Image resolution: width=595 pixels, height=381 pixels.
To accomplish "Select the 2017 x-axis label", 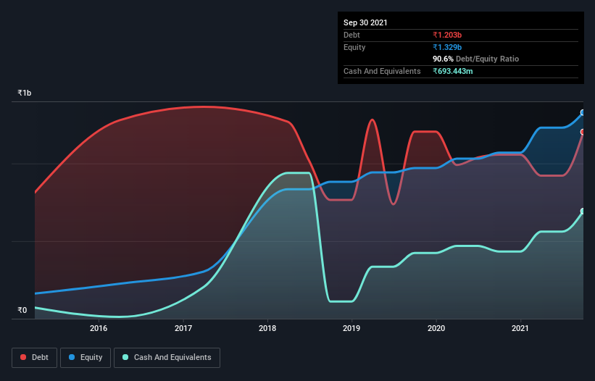I will pyautogui.click(x=183, y=328).
